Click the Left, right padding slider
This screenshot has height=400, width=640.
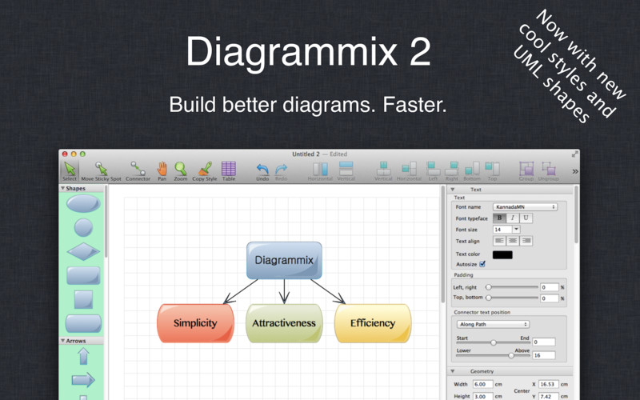[x=512, y=287]
